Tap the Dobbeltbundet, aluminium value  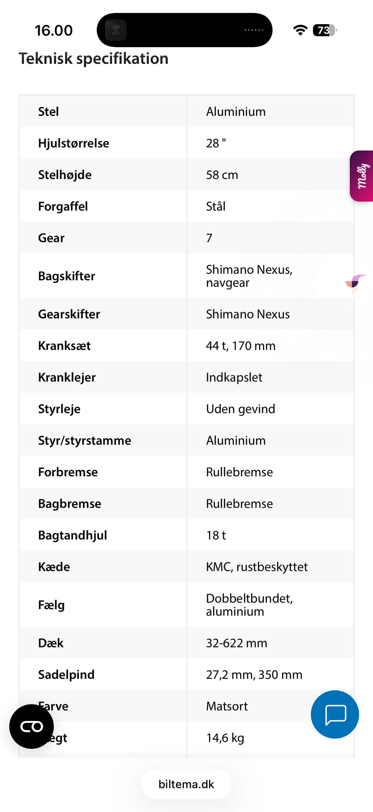pyautogui.click(x=249, y=605)
